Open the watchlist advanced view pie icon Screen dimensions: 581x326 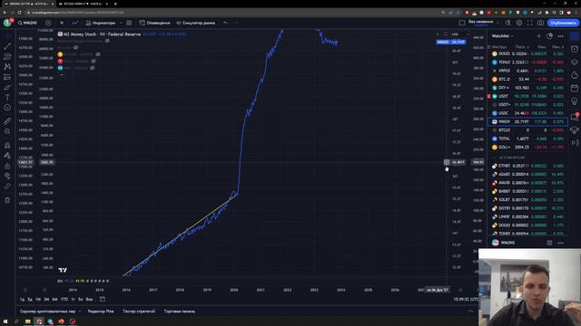coord(549,36)
